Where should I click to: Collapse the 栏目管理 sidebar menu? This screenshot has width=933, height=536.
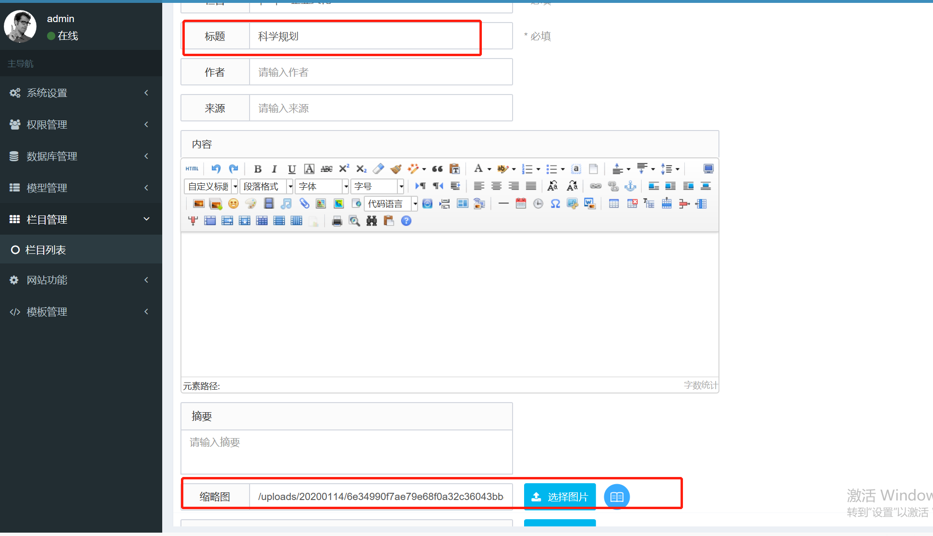[x=81, y=219]
